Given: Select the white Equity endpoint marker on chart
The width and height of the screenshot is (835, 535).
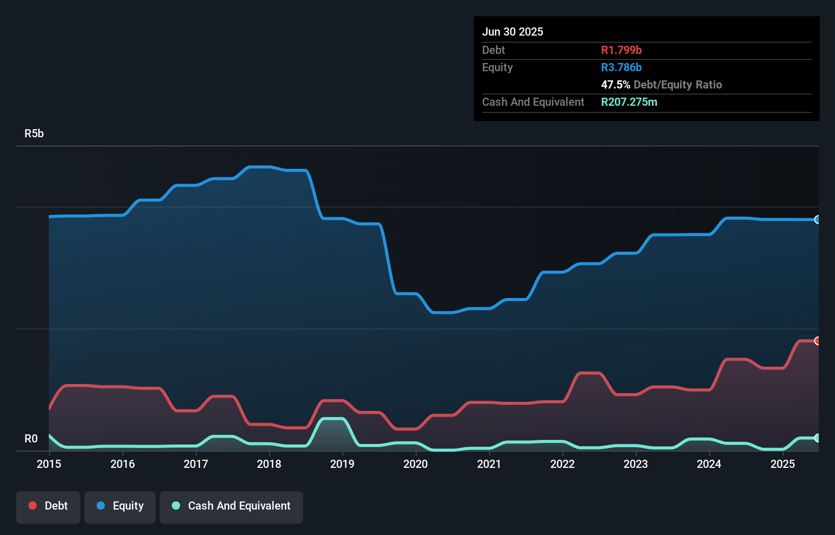Looking at the screenshot, I should (x=817, y=219).
